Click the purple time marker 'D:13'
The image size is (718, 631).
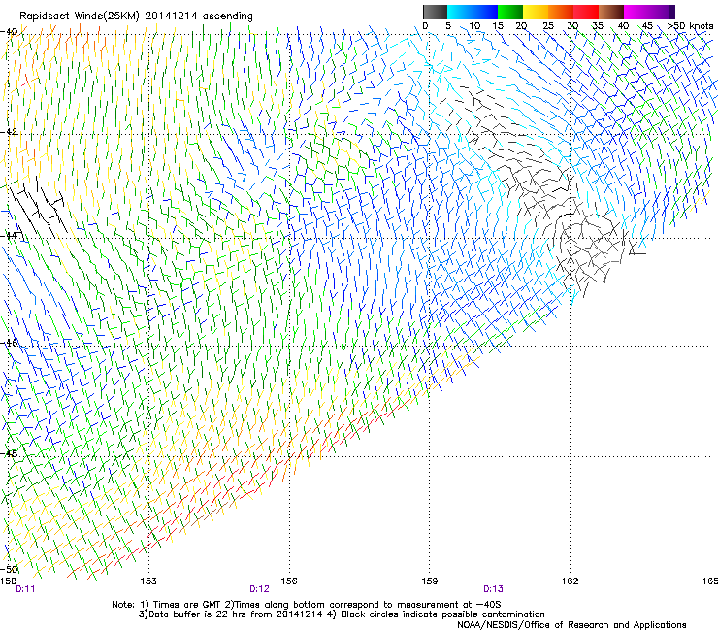coord(493,589)
